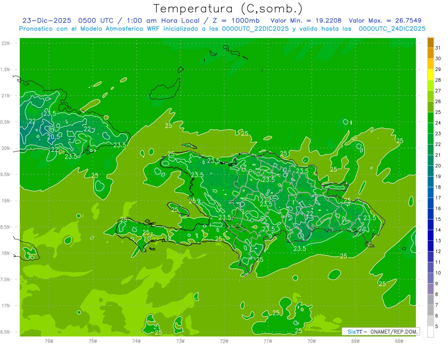Click the "20N" latitude axis label
This screenshot has width=448, height=346.
(x=6, y=148)
